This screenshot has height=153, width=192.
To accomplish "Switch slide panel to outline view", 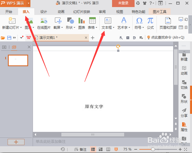I will [4, 47].
